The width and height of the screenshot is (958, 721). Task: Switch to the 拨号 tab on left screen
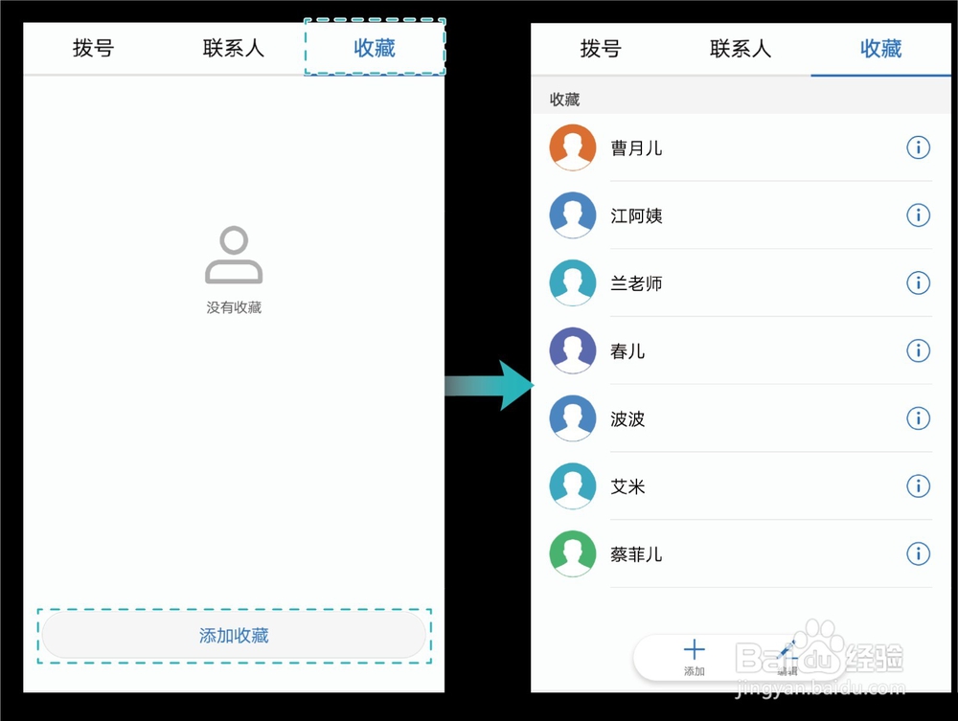pyautogui.click(x=93, y=48)
